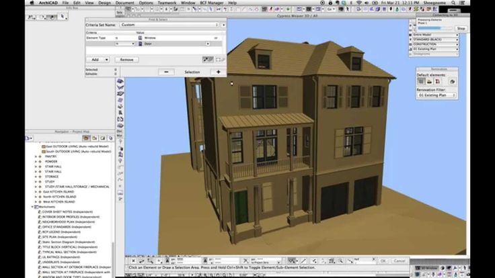Click the converting to 3D progress bar
Screen dimensions: 495x278
(x=435, y=28)
